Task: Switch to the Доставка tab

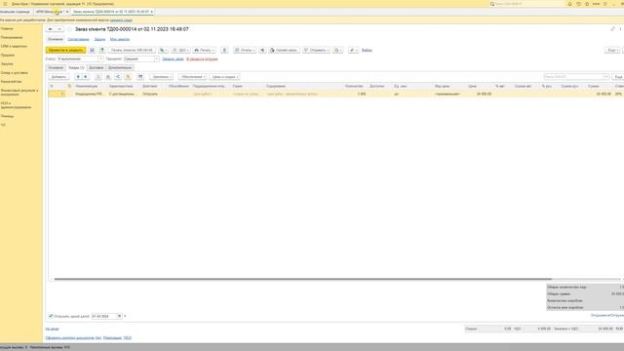Action: pos(97,67)
